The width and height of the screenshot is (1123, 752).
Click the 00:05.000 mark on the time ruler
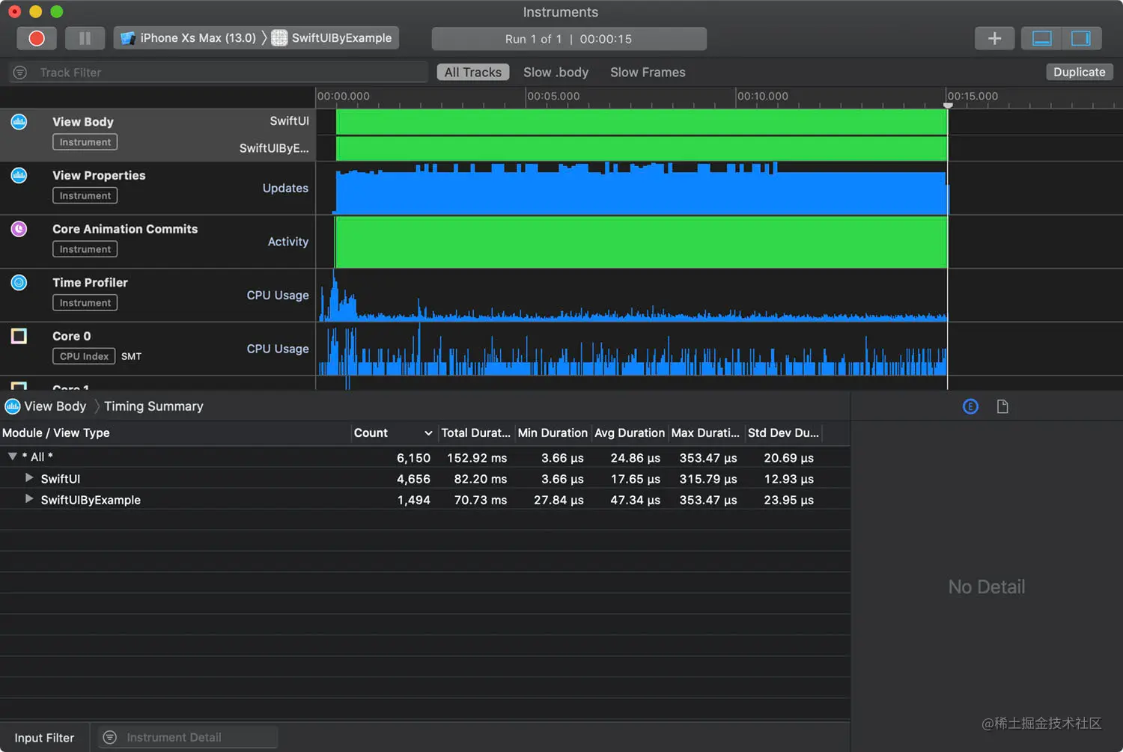click(x=553, y=96)
